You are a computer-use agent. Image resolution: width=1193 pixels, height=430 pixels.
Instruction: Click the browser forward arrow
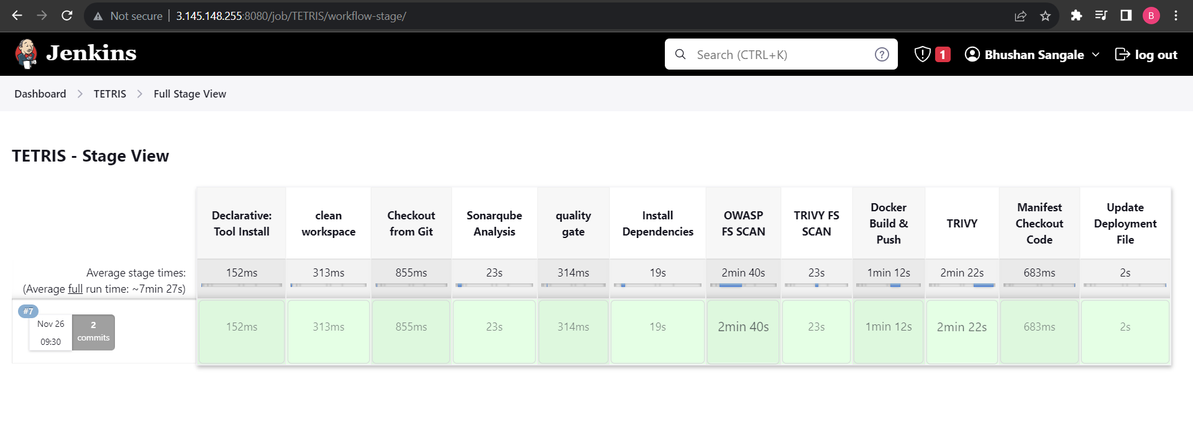pyautogui.click(x=42, y=16)
